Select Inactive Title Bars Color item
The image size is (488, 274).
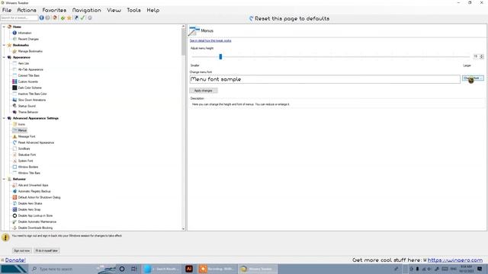(32, 94)
